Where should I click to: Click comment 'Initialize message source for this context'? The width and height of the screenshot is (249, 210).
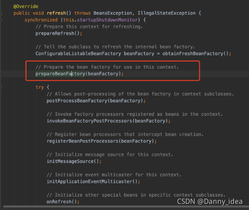tap(110, 155)
